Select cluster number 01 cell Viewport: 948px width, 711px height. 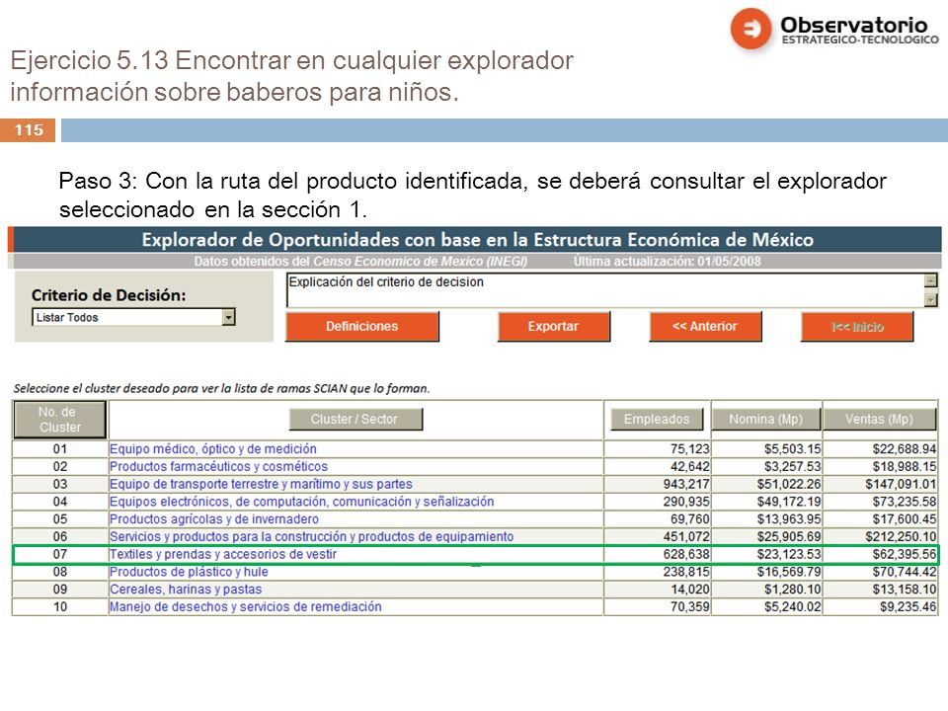click(x=60, y=449)
